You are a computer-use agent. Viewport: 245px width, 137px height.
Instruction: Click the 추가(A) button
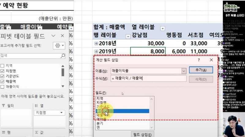tap(201, 70)
